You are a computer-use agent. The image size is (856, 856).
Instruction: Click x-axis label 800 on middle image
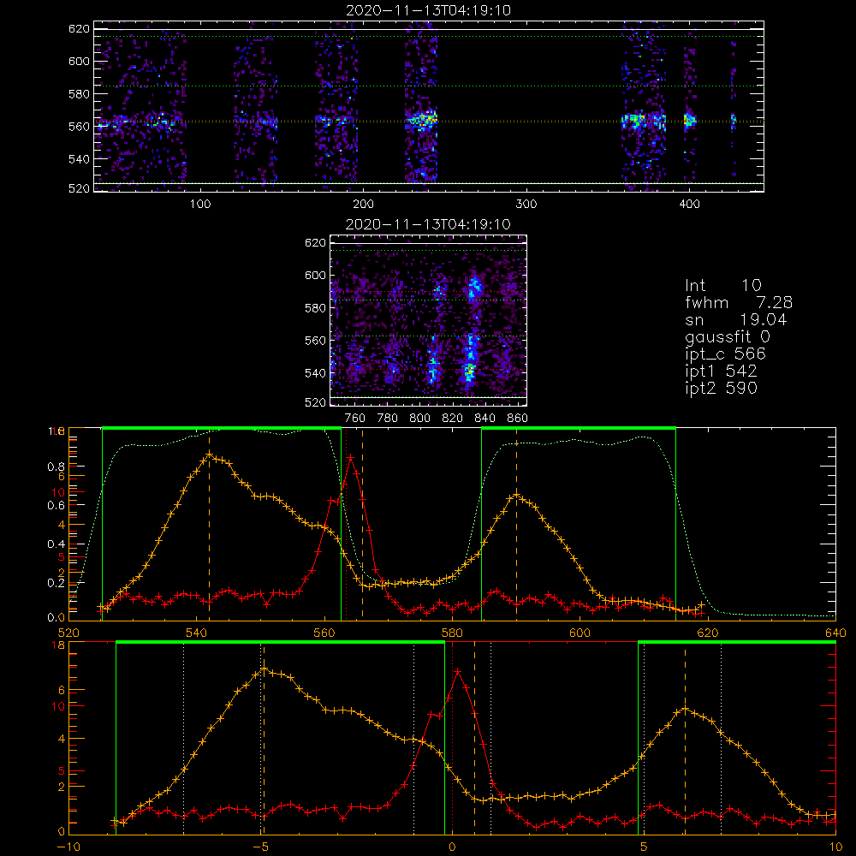click(x=419, y=419)
